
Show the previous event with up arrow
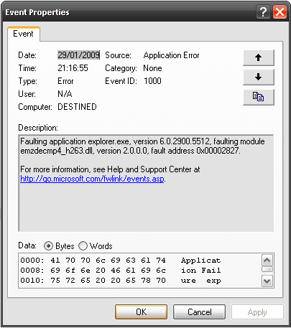pos(259,57)
